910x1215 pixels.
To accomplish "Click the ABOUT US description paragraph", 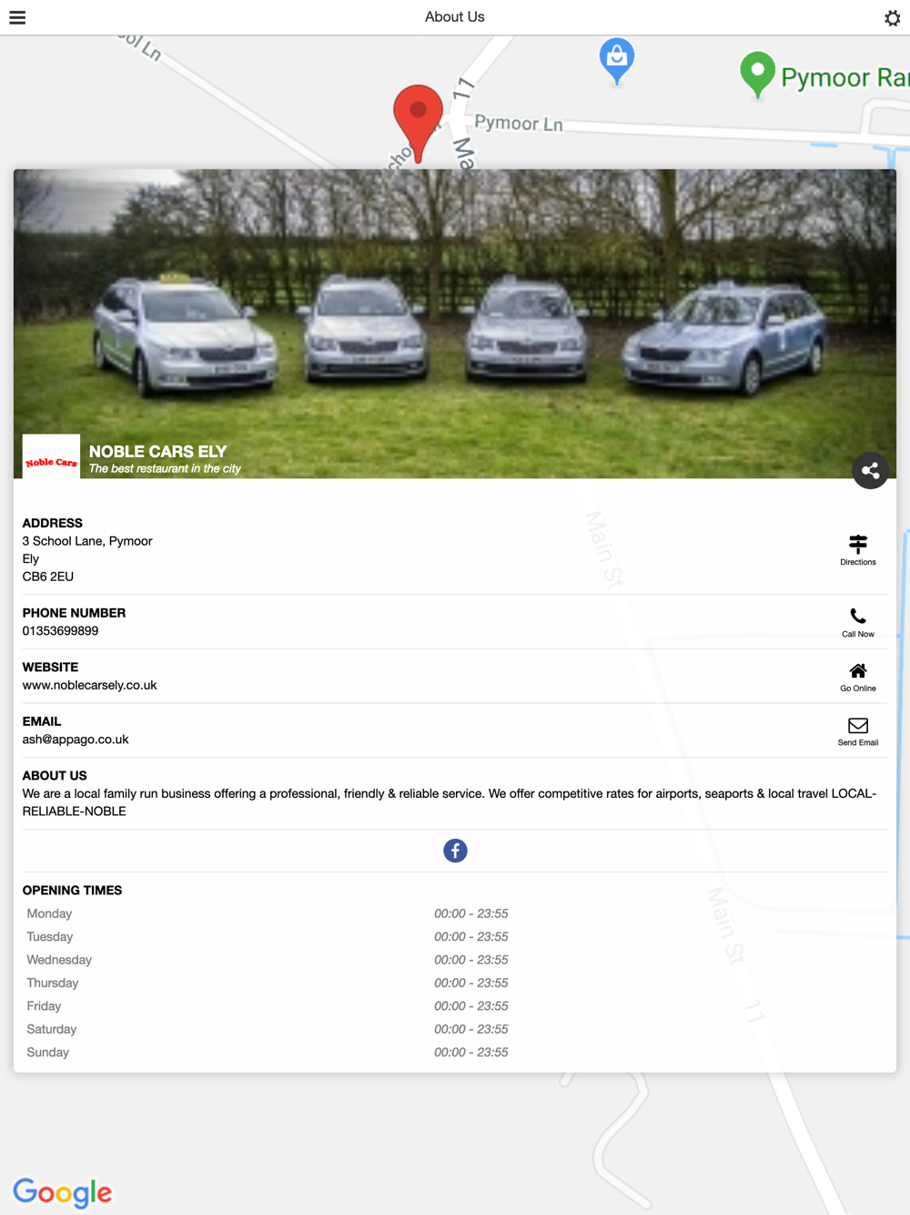I will tap(450, 802).
